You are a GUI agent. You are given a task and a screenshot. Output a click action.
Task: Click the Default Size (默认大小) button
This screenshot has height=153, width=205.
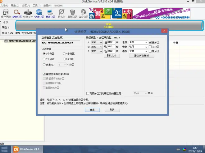[112, 56]
